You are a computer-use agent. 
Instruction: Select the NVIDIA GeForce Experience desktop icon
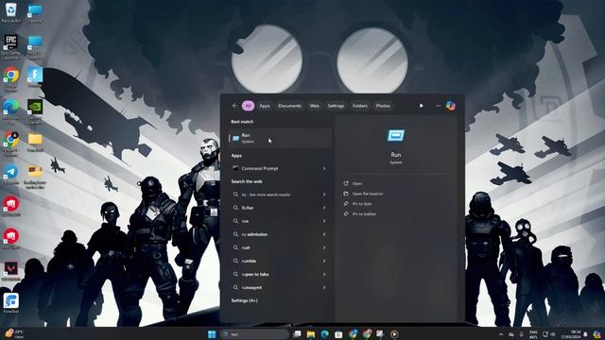point(35,111)
